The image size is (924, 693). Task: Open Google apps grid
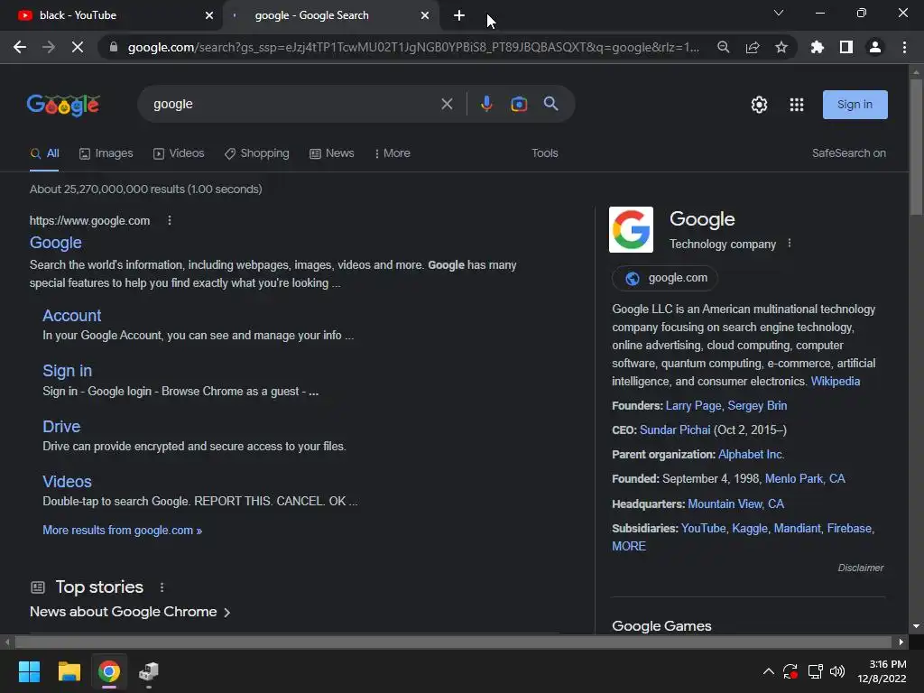click(x=797, y=105)
